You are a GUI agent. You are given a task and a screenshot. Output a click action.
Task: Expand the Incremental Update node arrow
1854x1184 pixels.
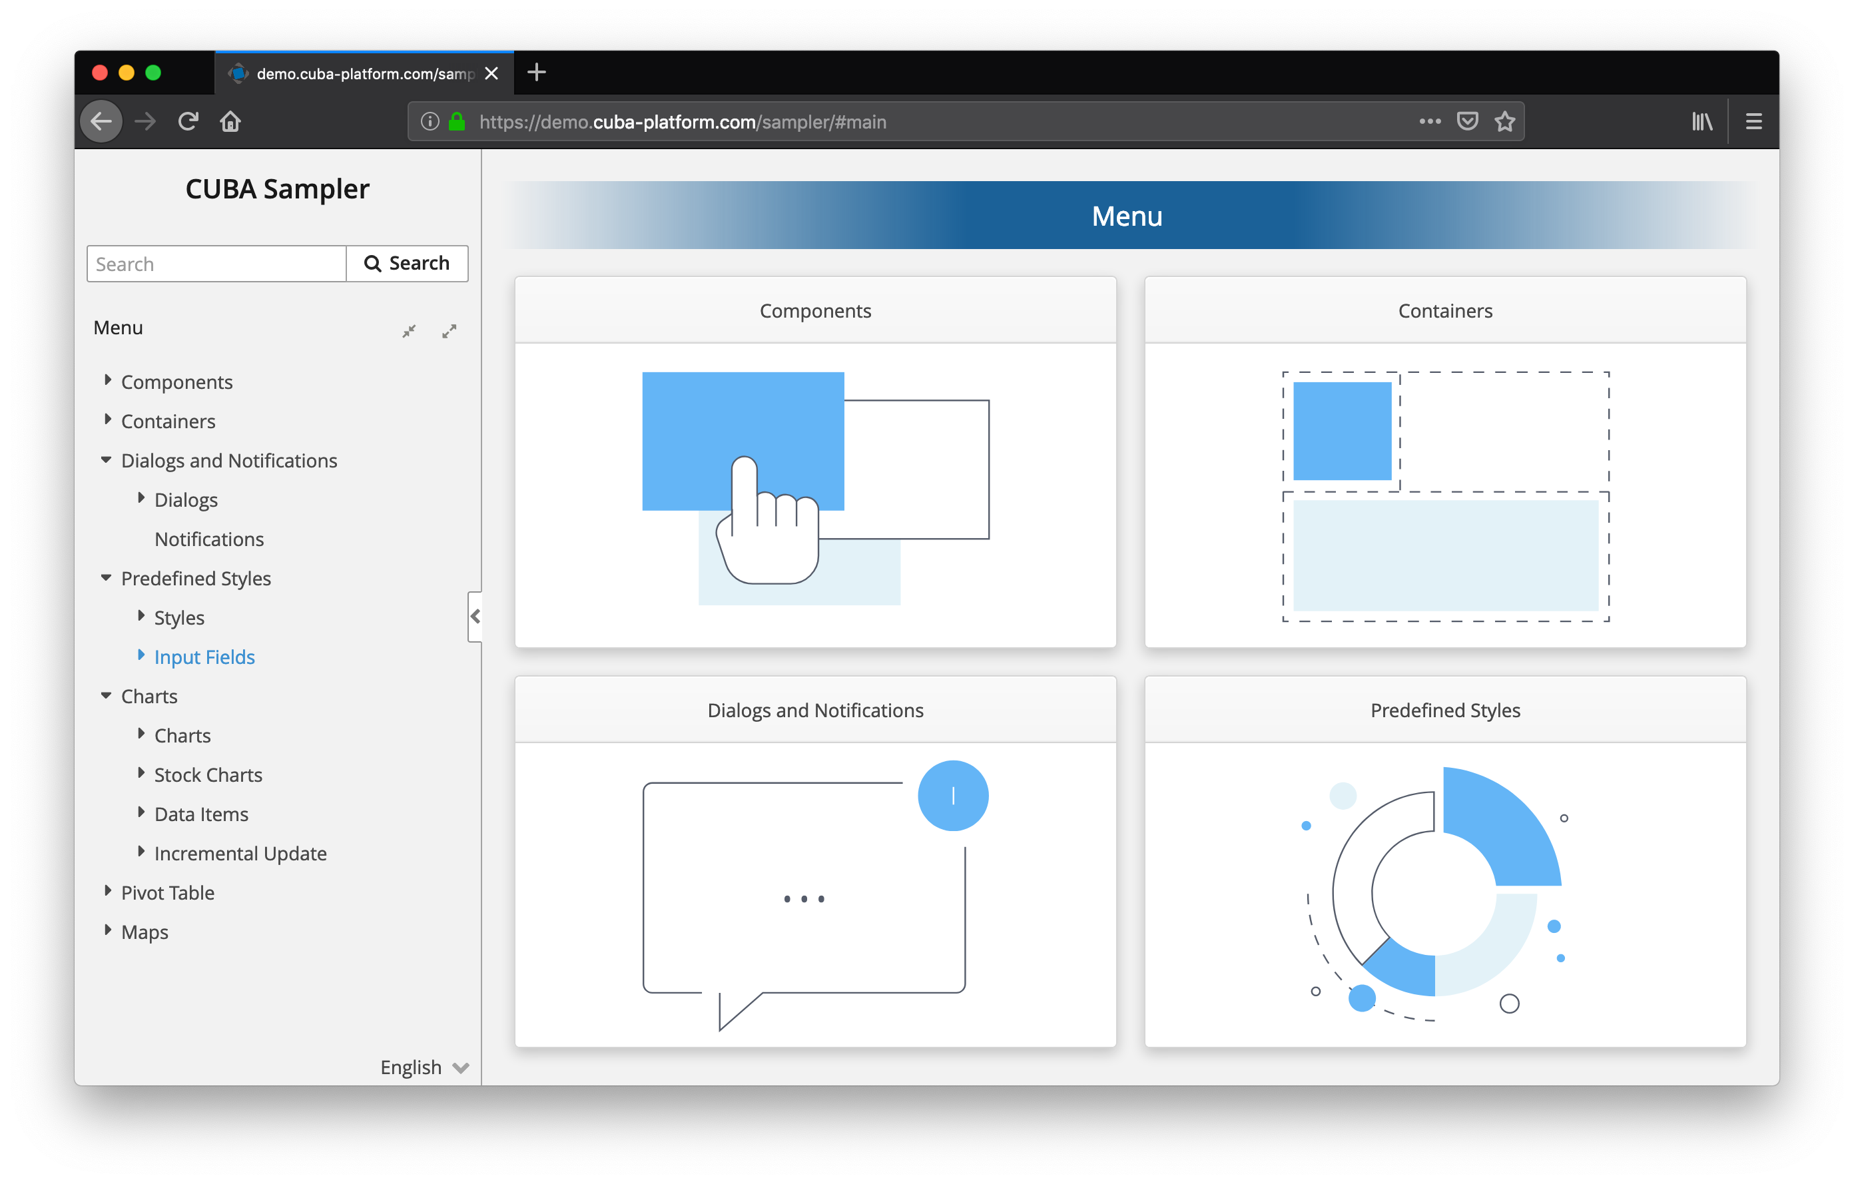141,852
